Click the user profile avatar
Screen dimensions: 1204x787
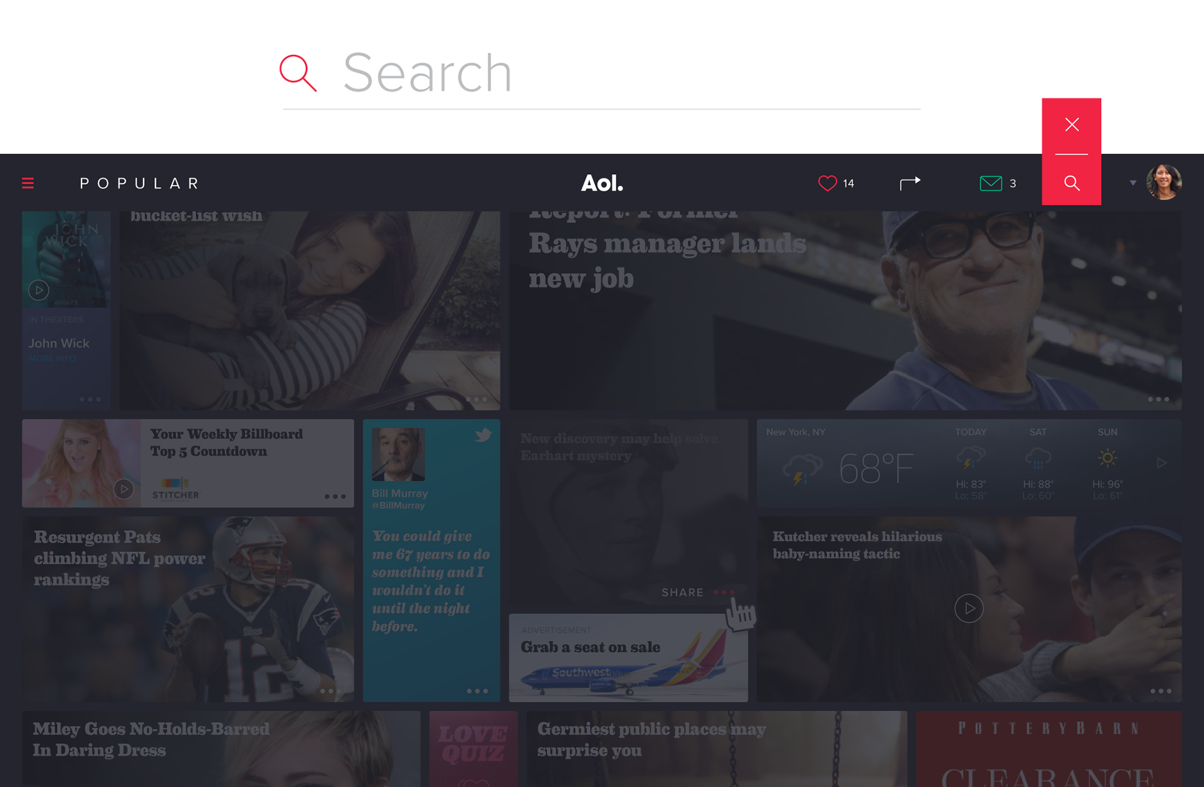click(x=1164, y=182)
